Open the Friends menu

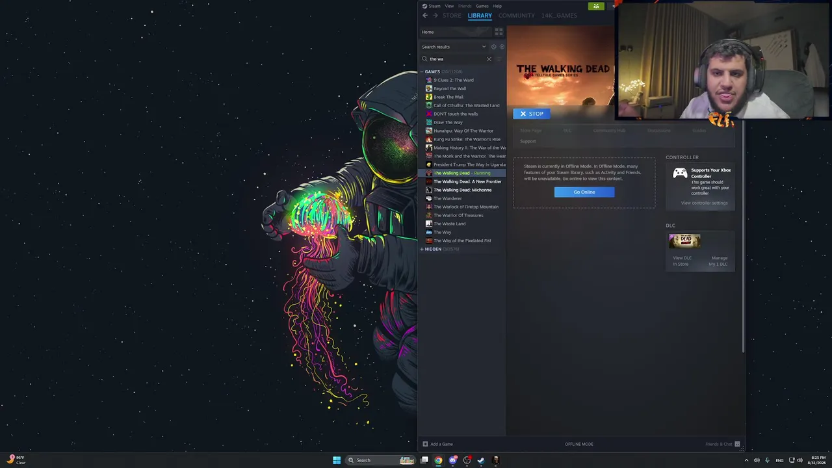click(465, 6)
